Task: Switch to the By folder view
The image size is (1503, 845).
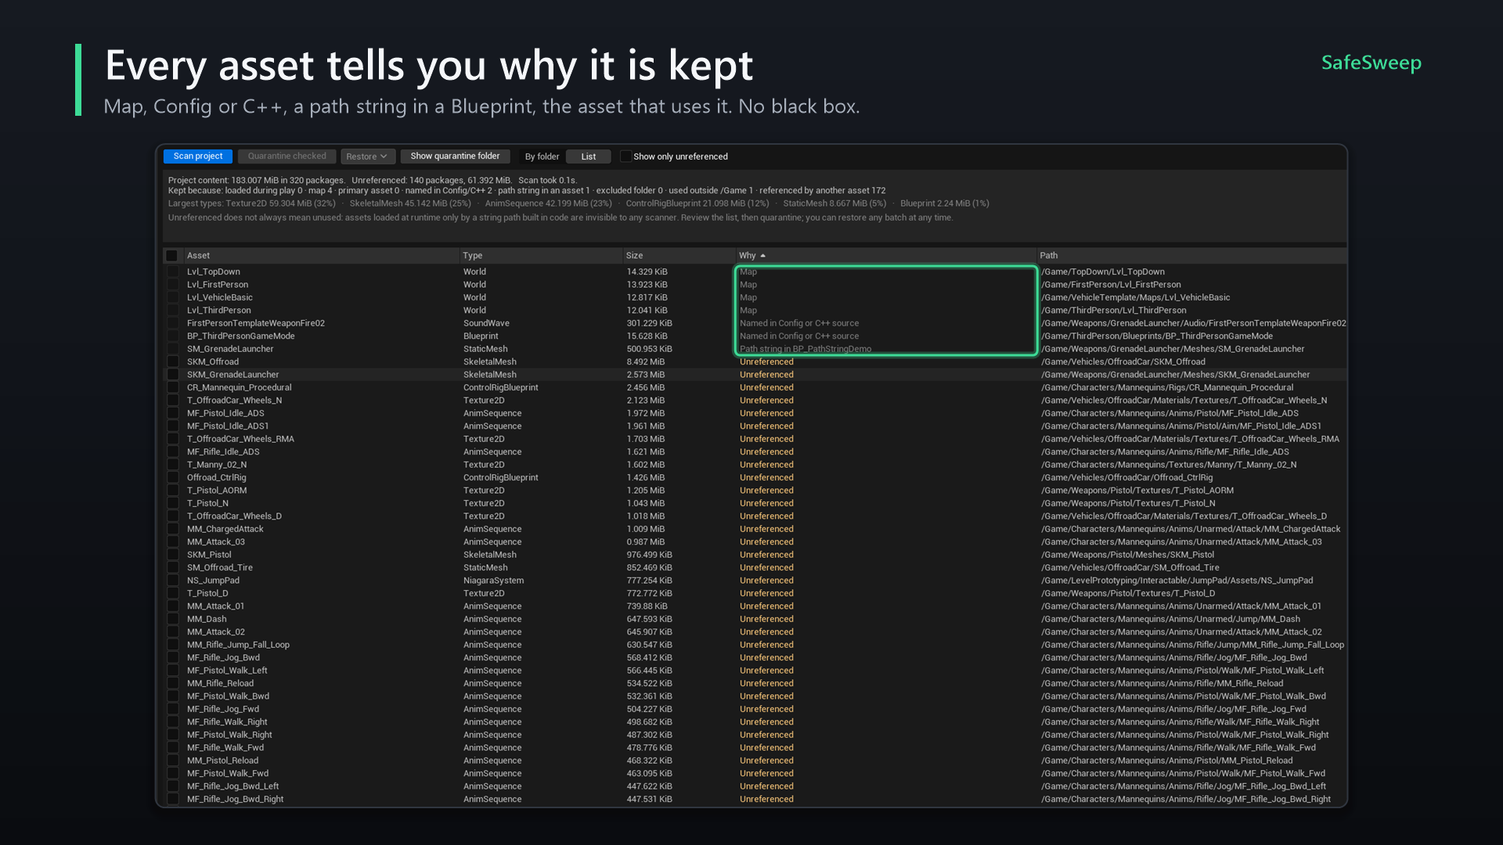Action: point(542,156)
